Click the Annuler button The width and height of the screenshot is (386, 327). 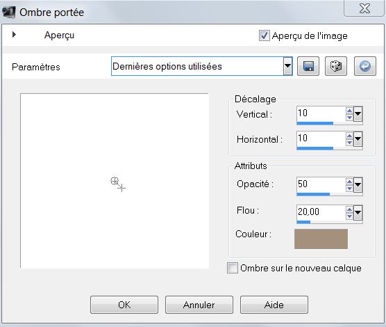(199, 305)
